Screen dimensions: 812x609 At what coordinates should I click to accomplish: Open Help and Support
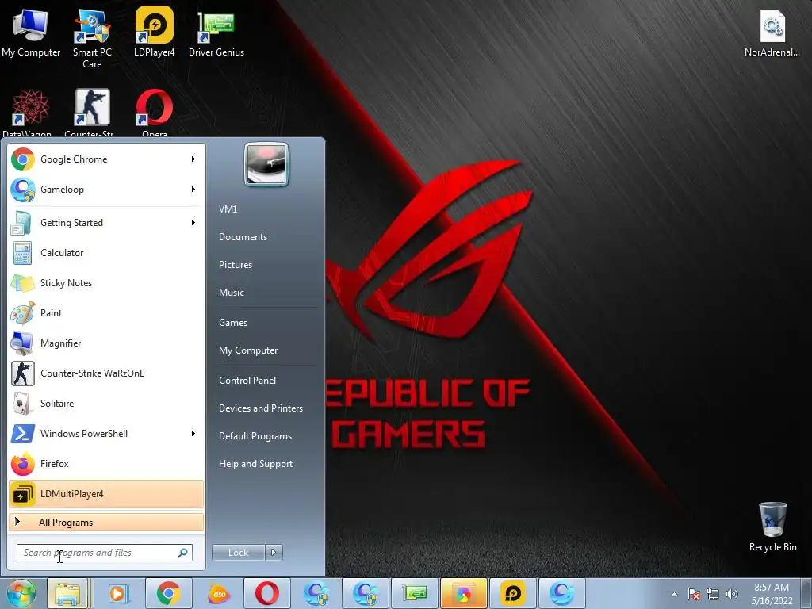click(x=255, y=464)
